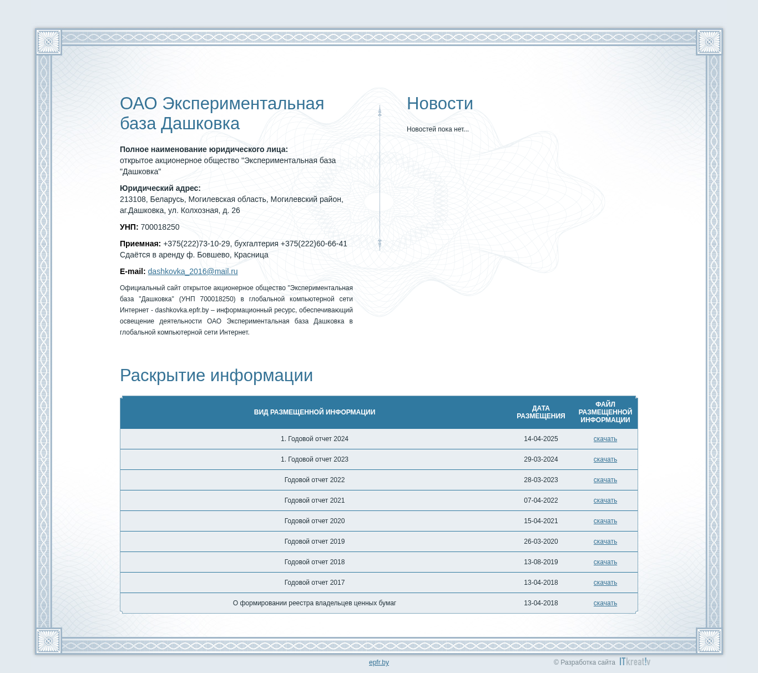
Task: Open the ITkreativ developer logo link
Action: point(635,662)
